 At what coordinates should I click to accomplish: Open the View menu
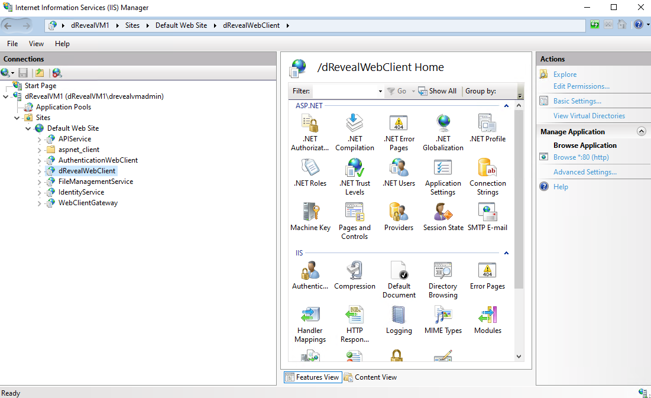coord(36,44)
